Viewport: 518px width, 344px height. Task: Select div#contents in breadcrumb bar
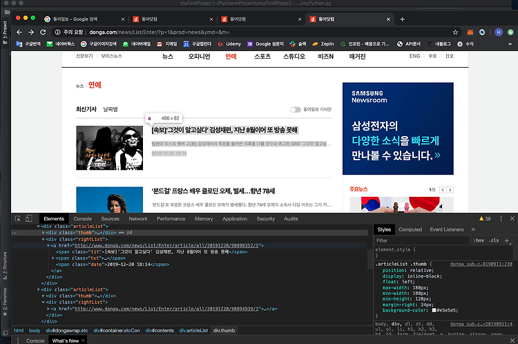160,330
